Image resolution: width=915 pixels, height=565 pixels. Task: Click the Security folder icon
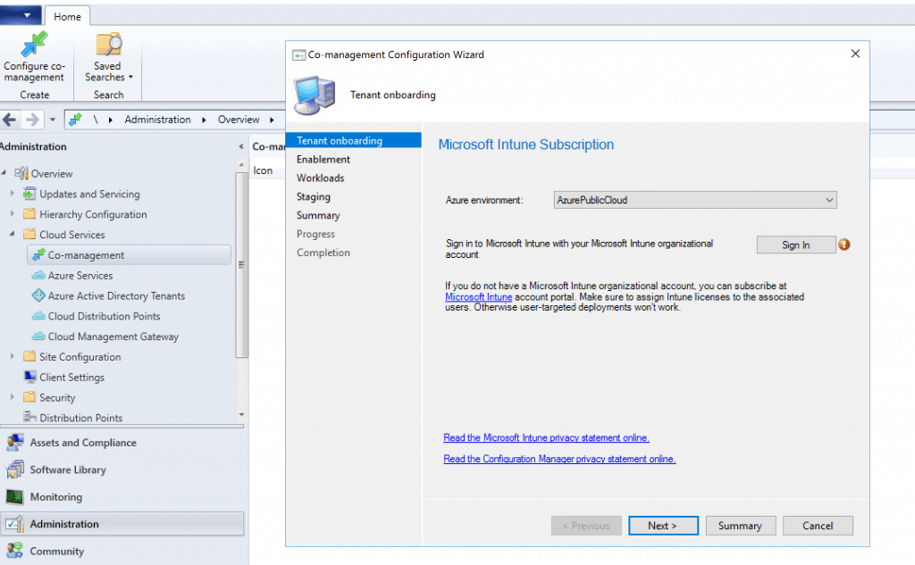(x=29, y=397)
